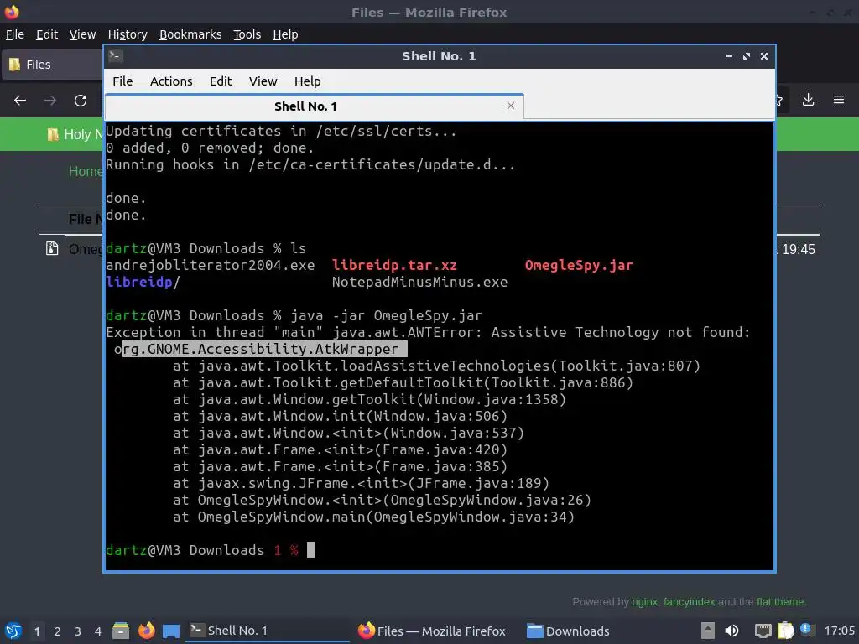Open the application launcher menu in the taskbar
This screenshot has width=859, height=644.
tap(13, 631)
